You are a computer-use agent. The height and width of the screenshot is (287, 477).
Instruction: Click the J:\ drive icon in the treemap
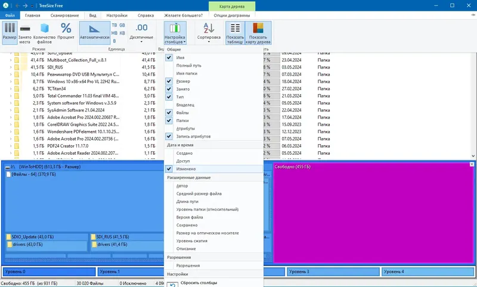(8, 167)
